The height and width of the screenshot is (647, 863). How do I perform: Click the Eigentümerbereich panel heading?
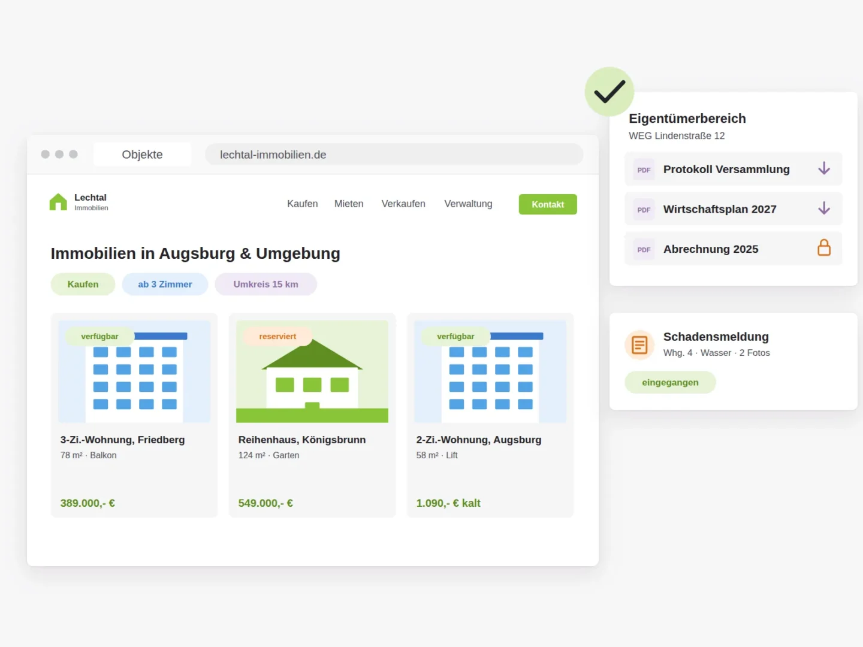tap(687, 119)
